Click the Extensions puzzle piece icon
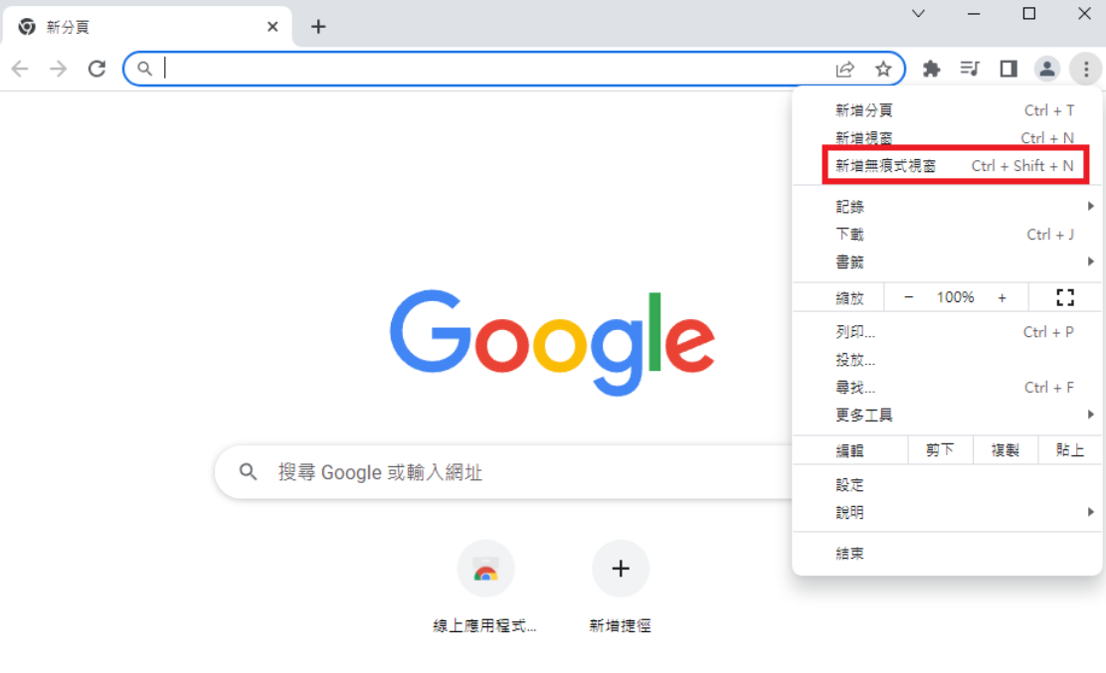 (931, 69)
